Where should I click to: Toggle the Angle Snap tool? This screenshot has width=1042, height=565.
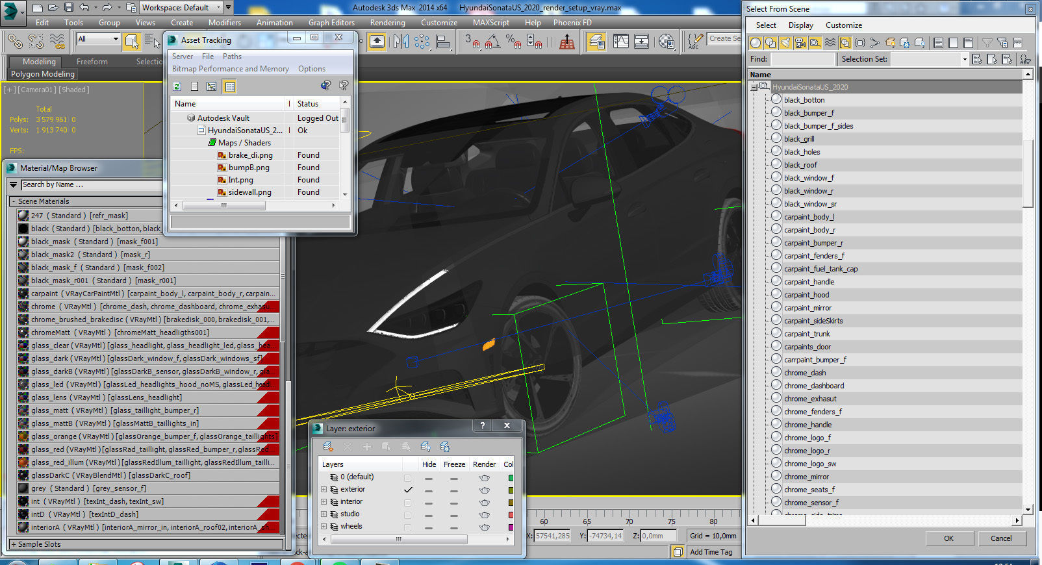point(493,42)
